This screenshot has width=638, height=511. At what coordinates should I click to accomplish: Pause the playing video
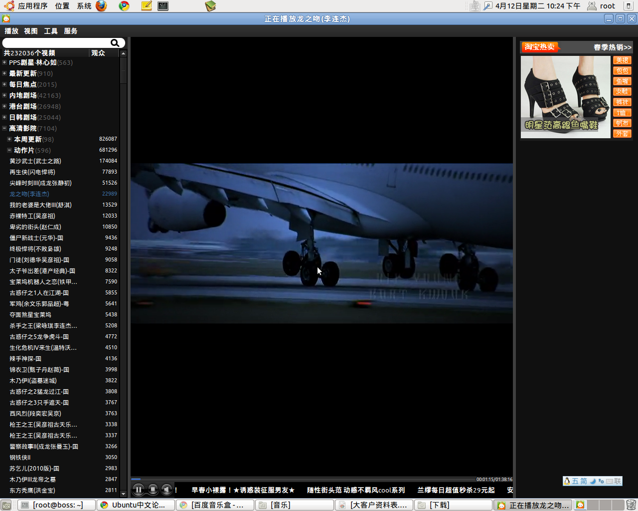139,490
